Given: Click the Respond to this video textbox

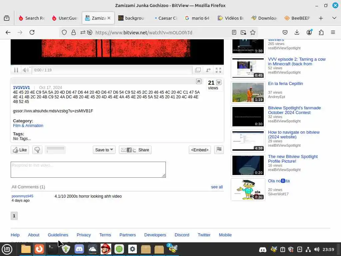Looking at the screenshot, I should pyautogui.click(x=88, y=170).
